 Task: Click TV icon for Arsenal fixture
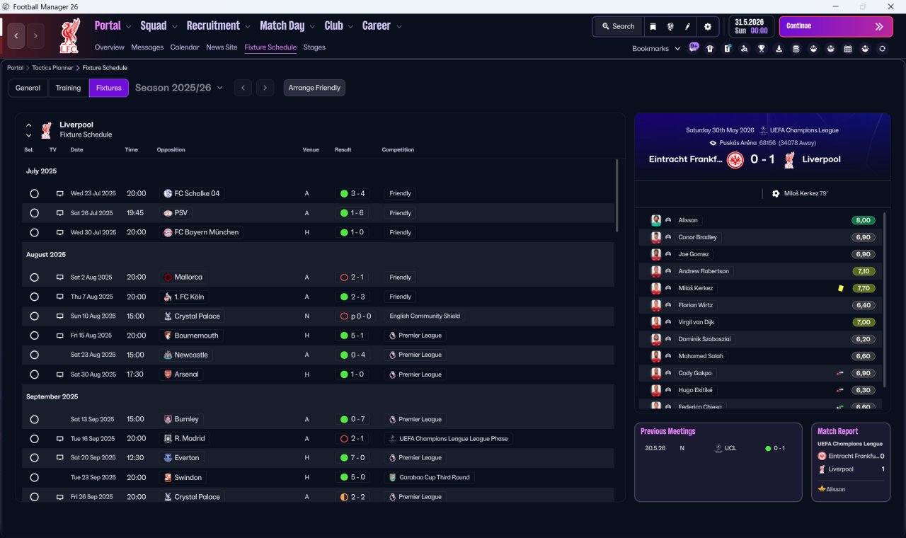pyautogui.click(x=60, y=374)
